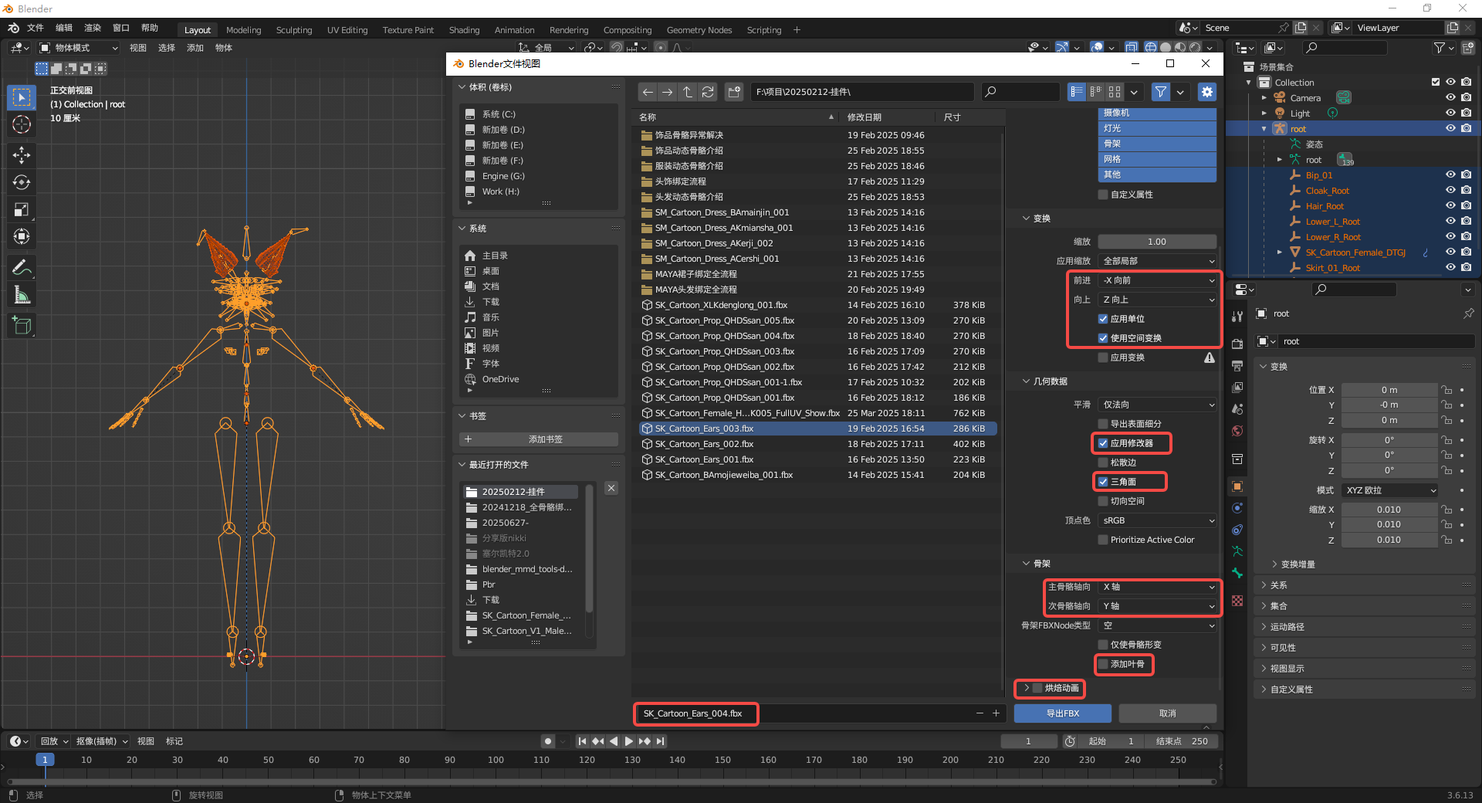
Task: Open the 渲染 menu
Action: 93,28
